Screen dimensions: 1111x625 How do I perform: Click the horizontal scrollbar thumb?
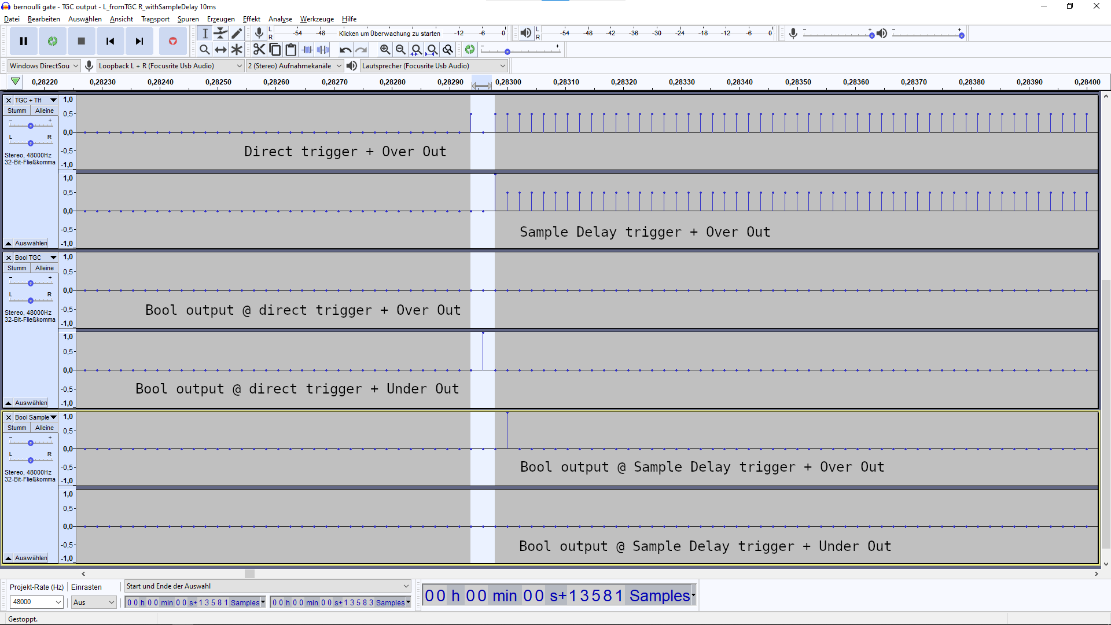pyautogui.click(x=249, y=573)
